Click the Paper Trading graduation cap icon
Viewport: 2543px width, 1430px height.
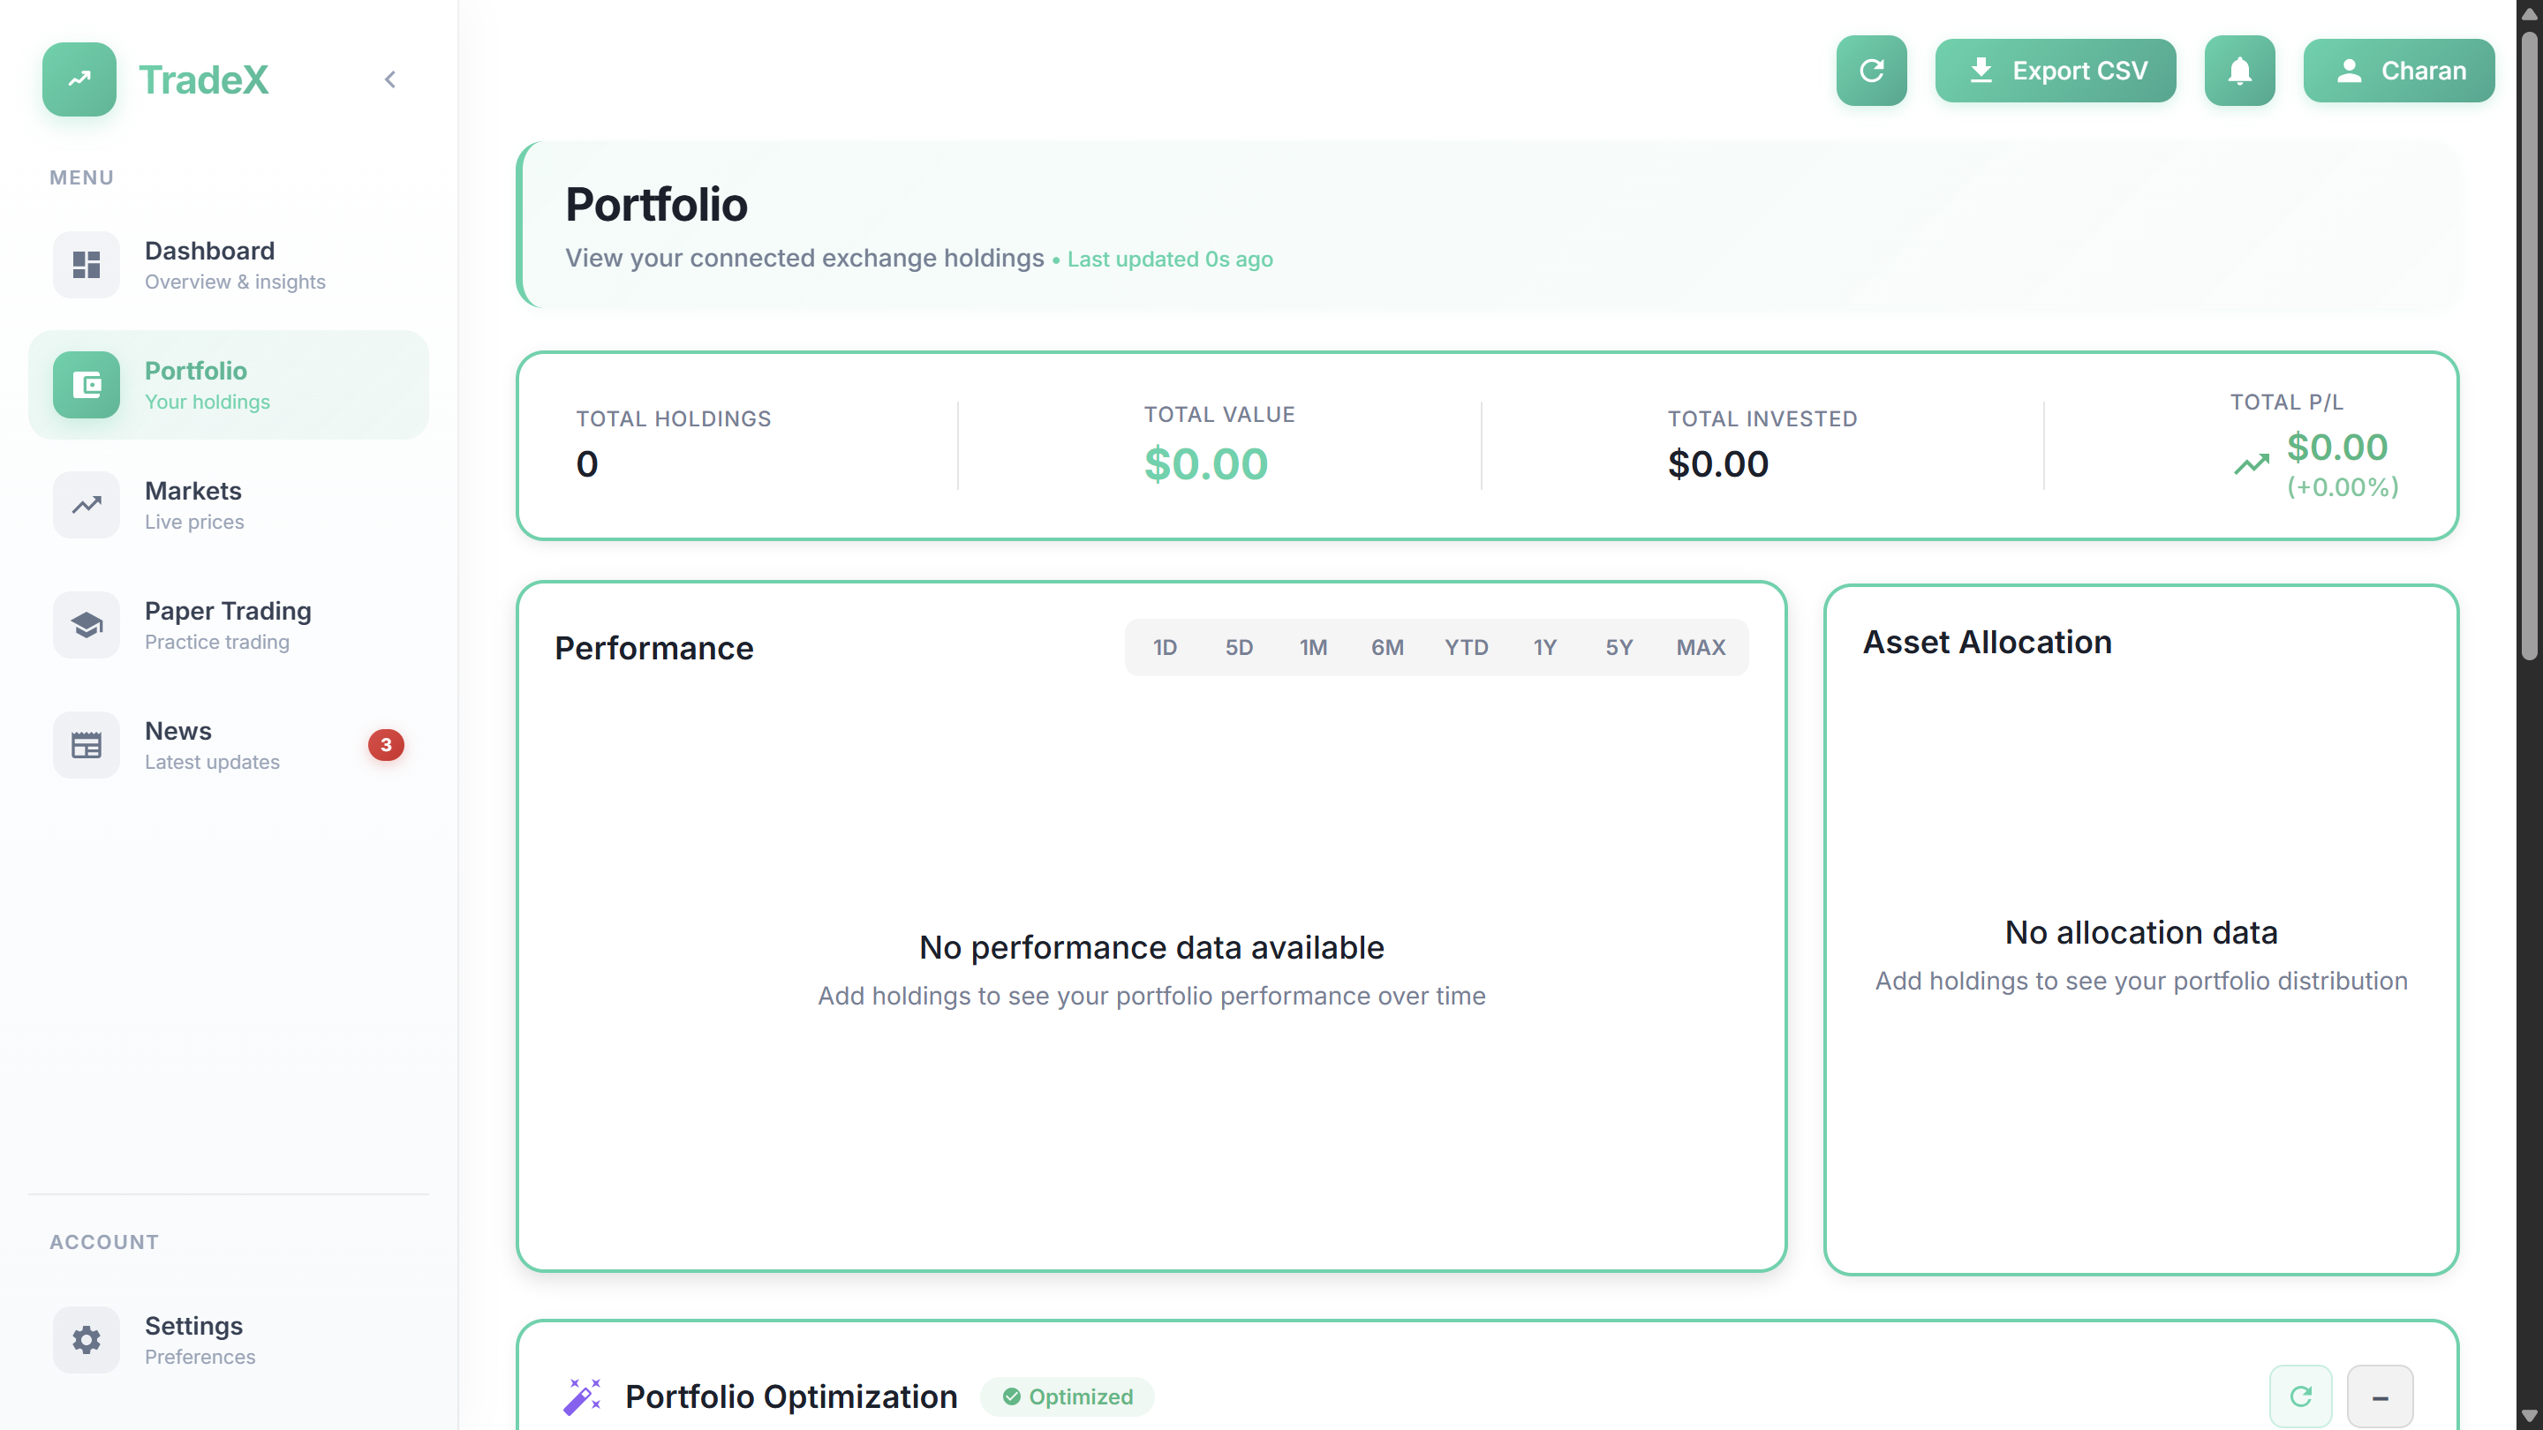[87, 625]
